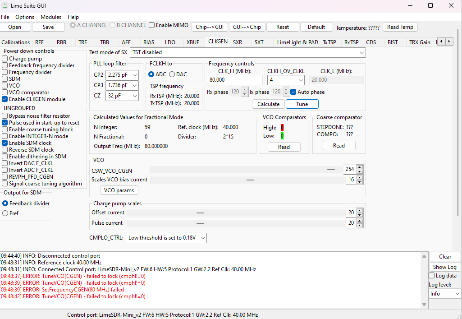Click the Offset current slider thumb
462x319 pixels.
pyautogui.click(x=201, y=213)
